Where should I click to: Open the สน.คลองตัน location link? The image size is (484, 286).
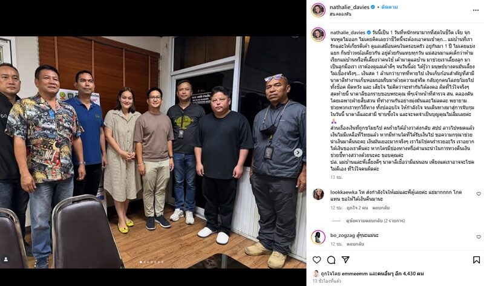tap(341, 14)
